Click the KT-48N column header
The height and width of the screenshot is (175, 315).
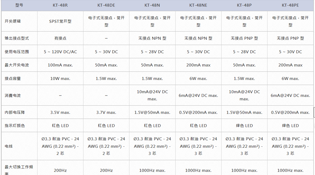[152, 5]
